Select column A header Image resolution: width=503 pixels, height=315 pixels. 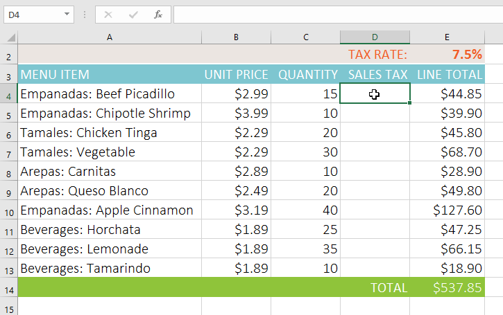pos(110,37)
